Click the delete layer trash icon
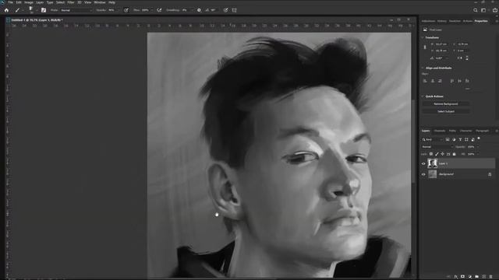499x280 pixels. 490,277
